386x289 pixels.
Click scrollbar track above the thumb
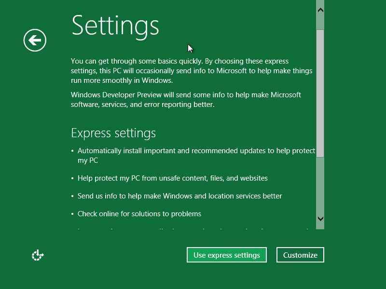[320, 22]
